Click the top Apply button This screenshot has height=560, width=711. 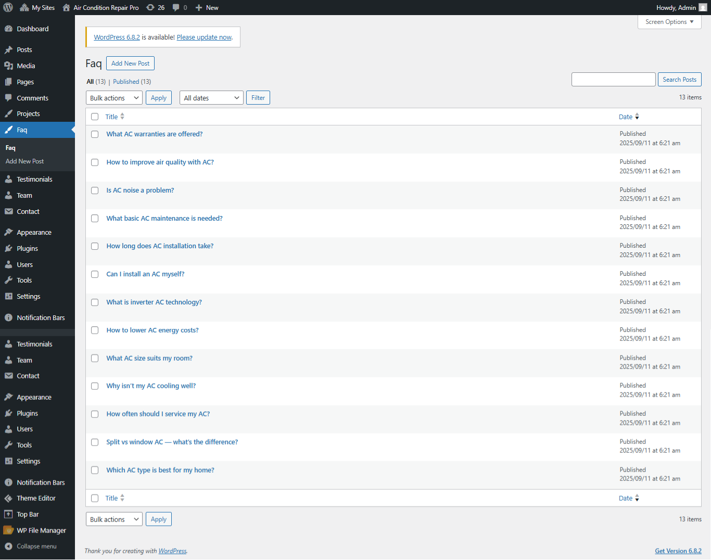tap(159, 98)
